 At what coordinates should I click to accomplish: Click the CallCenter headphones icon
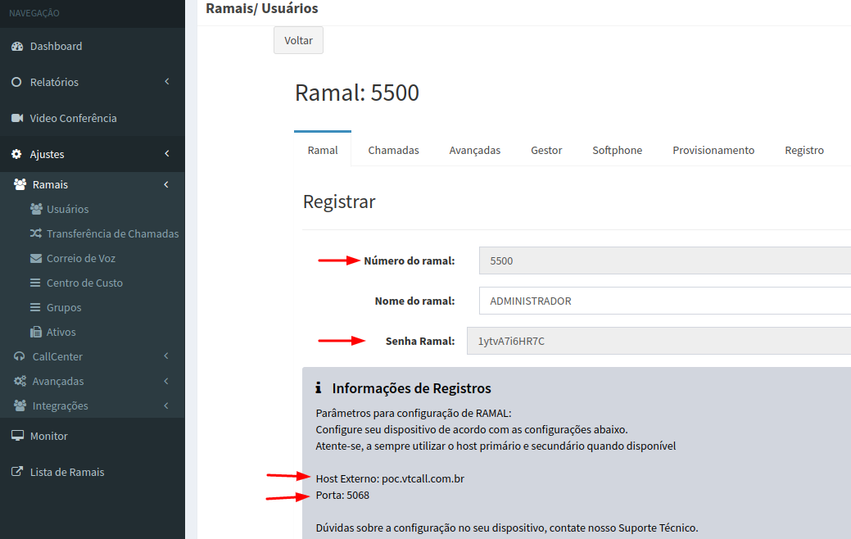(20, 356)
